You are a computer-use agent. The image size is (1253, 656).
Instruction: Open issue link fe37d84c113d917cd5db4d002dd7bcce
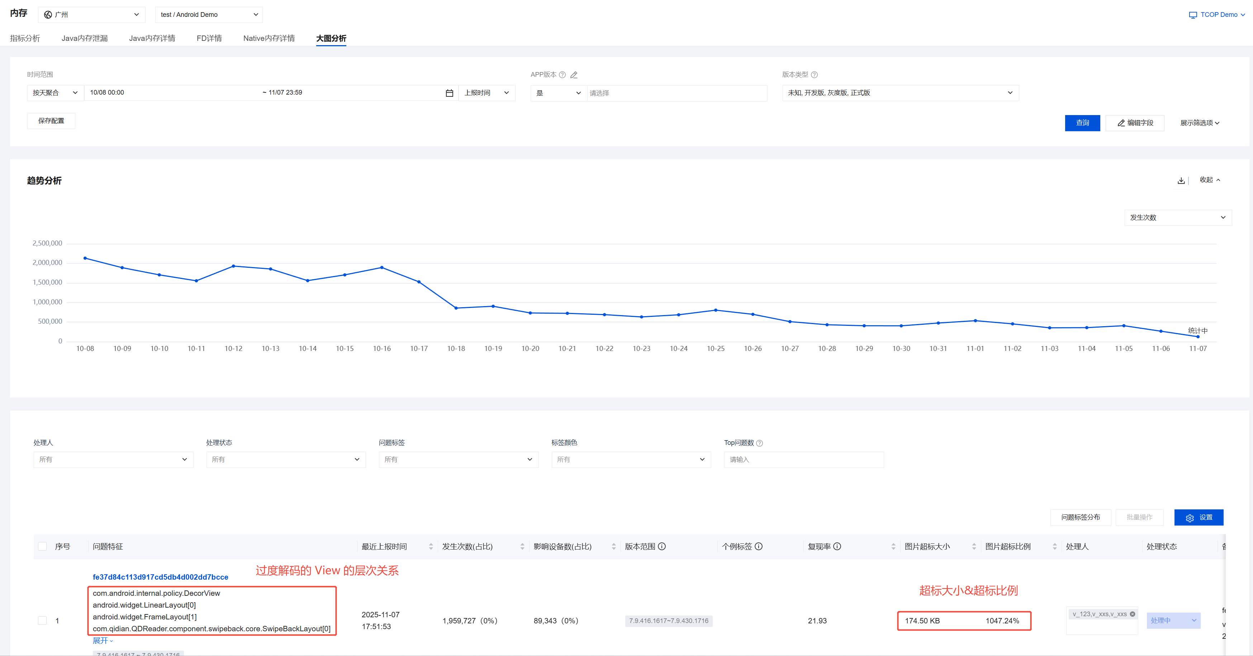tap(160, 577)
